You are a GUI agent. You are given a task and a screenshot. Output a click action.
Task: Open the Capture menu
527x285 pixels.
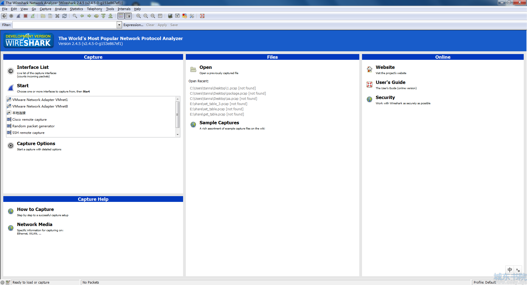click(x=45, y=9)
